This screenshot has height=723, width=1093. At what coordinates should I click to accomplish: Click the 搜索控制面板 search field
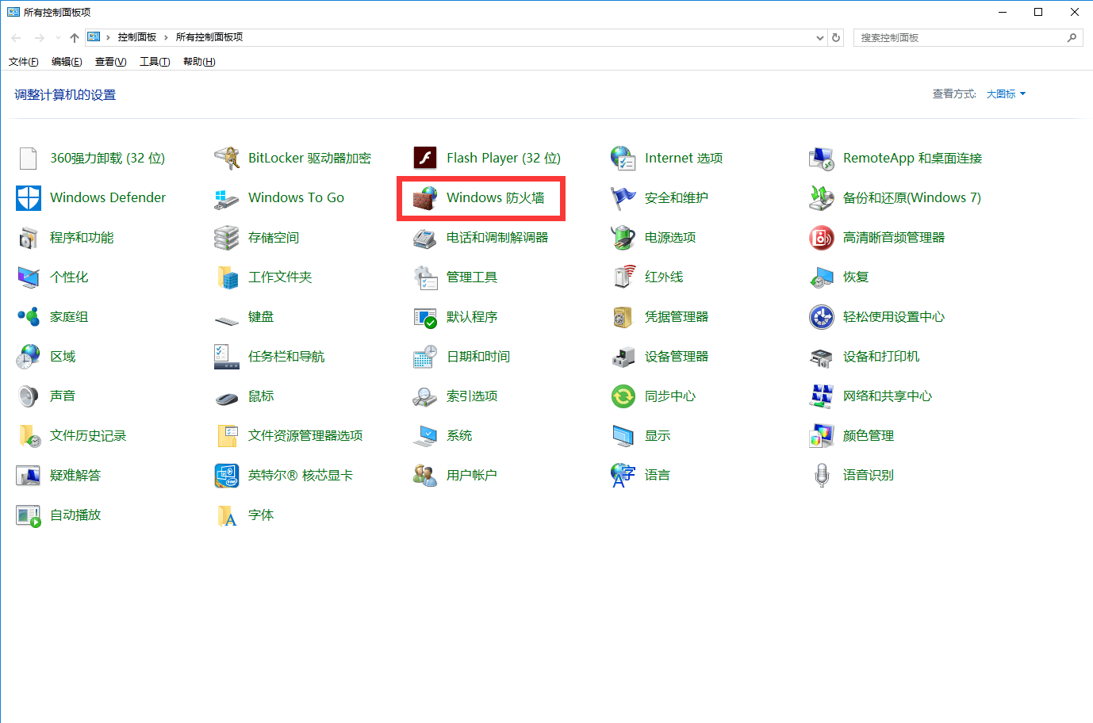point(960,38)
